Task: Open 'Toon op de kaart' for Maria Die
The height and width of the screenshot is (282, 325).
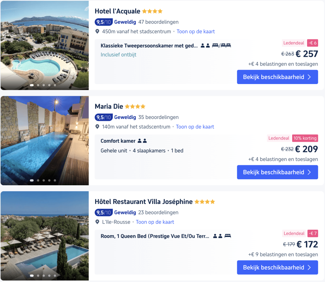Action: [195, 127]
